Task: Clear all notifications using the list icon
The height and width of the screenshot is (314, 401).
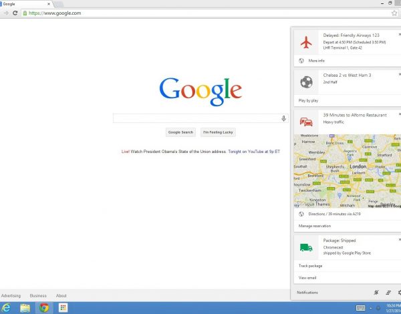Action: click(387, 293)
